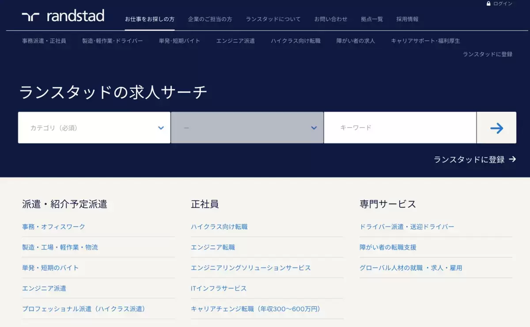Open the 単発･短期バイト submenu item

pyautogui.click(x=179, y=41)
